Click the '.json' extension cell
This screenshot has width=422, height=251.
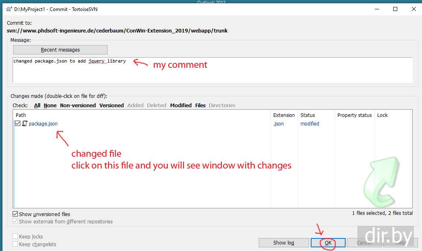click(279, 124)
